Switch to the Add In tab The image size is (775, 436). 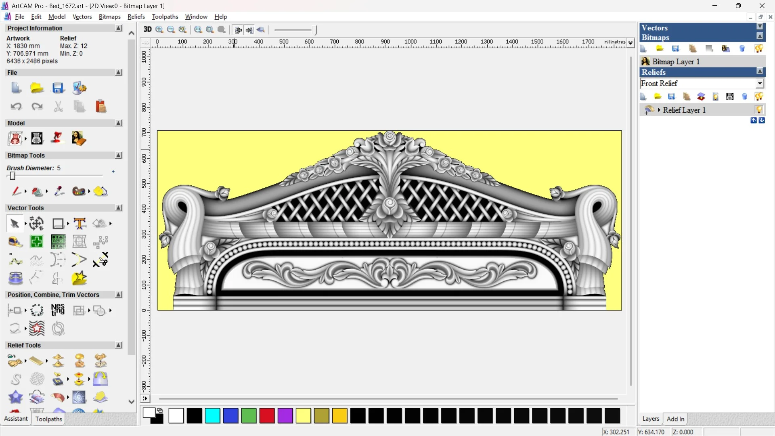[675, 419]
